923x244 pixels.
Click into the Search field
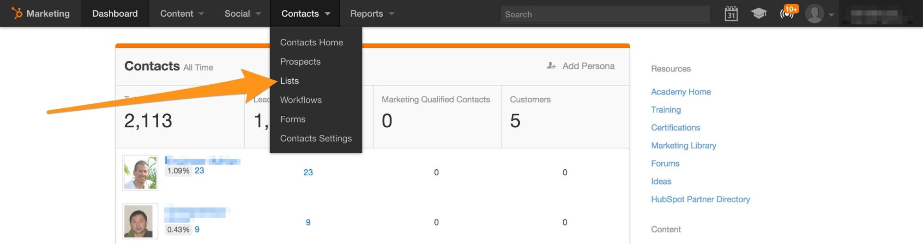(605, 14)
